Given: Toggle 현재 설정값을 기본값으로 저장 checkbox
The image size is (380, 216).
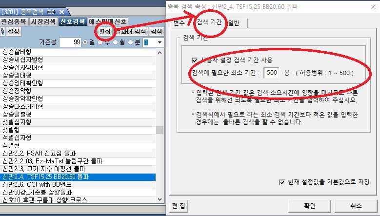Looking at the screenshot, I should pyautogui.click(x=281, y=182).
